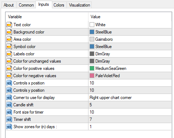Click the color icon beside Symbol color
The height and width of the screenshot is (138, 174).
tap(9, 47)
